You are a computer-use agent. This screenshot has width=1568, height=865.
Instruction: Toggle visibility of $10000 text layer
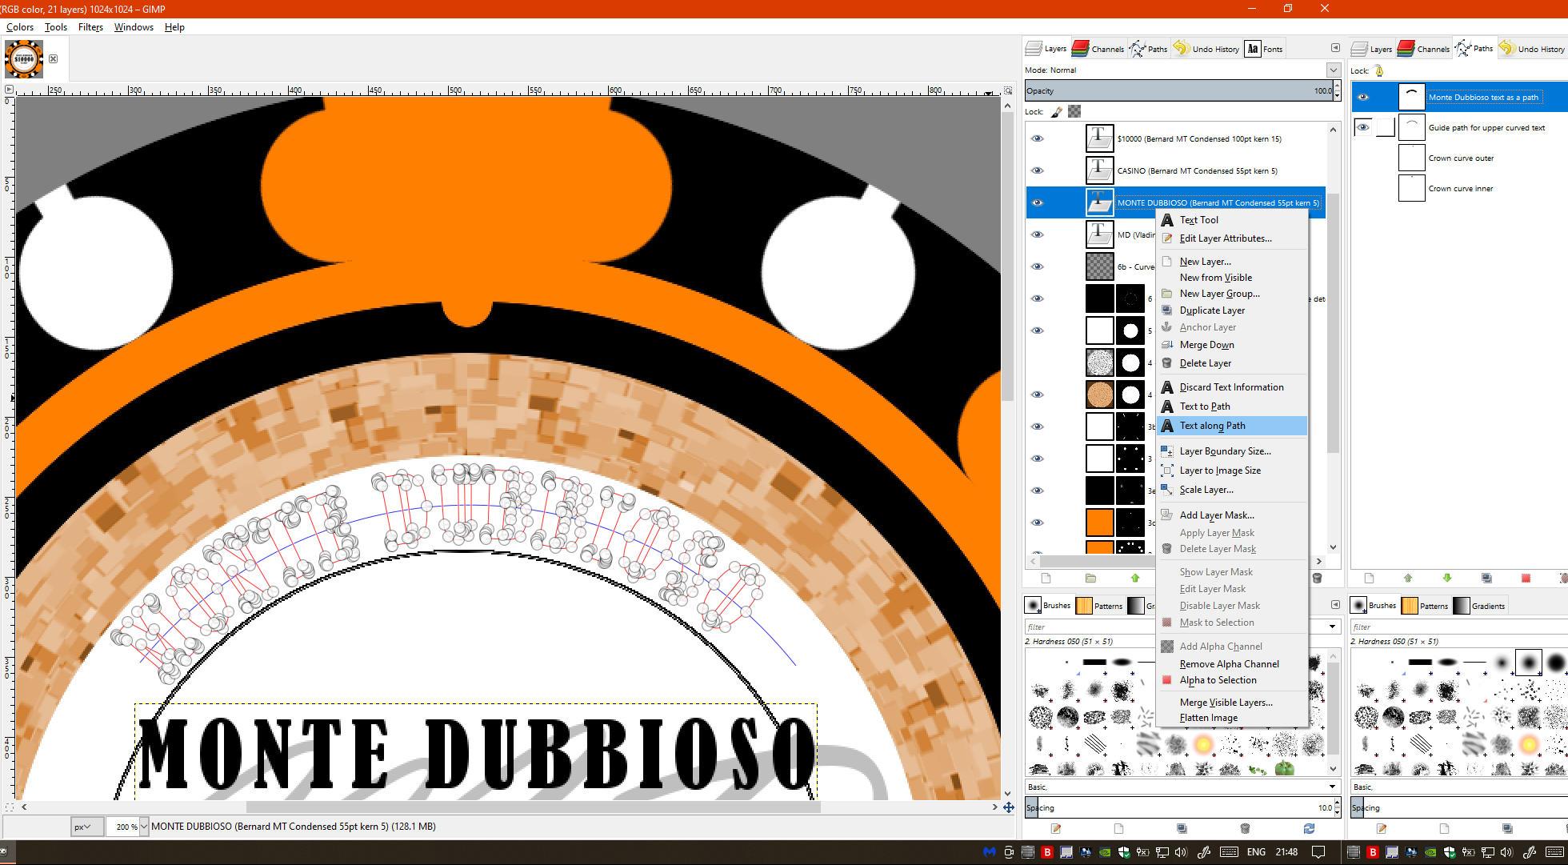coord(1037,138)
